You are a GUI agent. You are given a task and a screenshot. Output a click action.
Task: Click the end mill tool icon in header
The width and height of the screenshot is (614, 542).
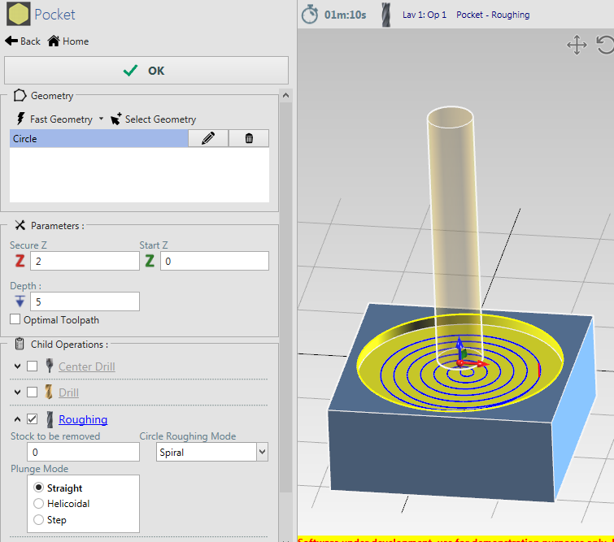386,15
